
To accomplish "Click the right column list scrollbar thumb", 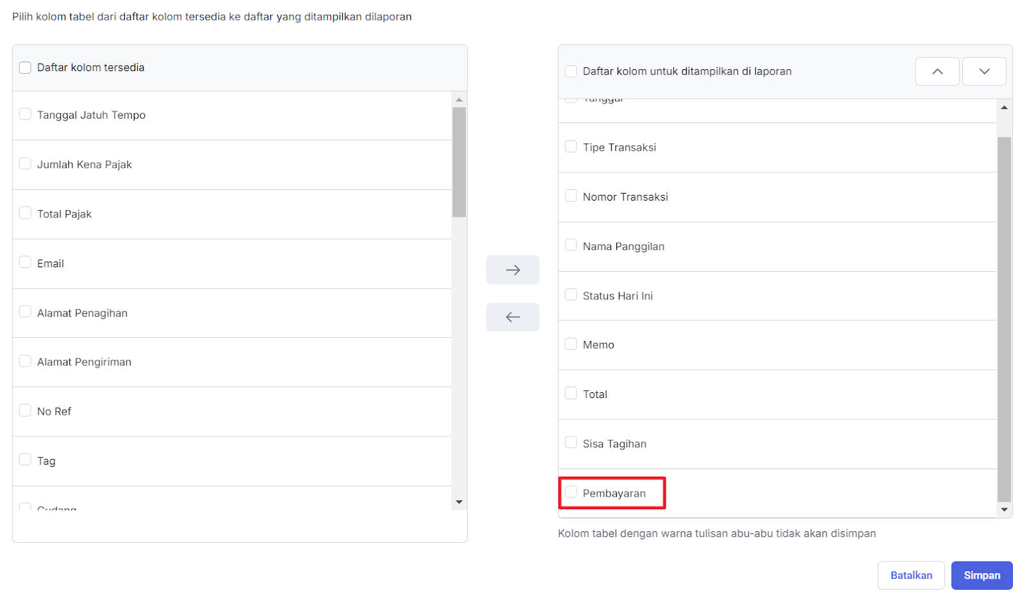I will [1004, 319].
